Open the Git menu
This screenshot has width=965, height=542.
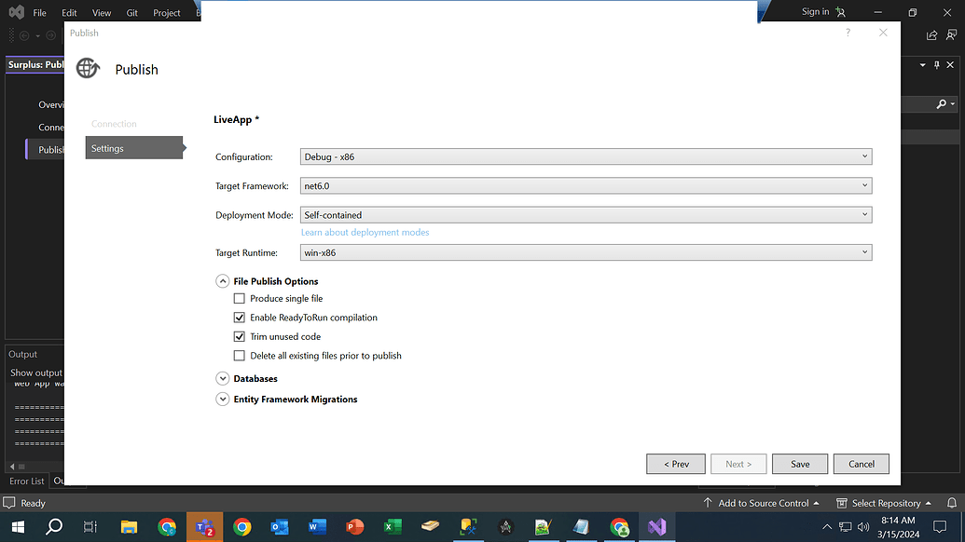pos(131,12)
